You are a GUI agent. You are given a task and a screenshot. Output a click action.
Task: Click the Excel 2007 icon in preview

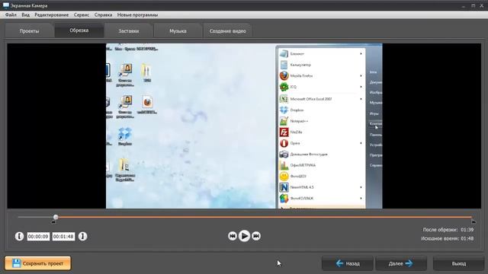[x=284, y=99]
